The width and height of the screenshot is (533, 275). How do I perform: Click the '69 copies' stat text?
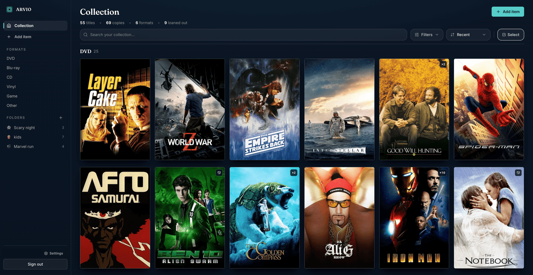[115, 23]
